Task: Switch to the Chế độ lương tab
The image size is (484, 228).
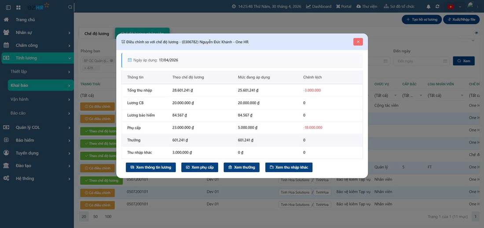Action: click(x=97, y=33)
